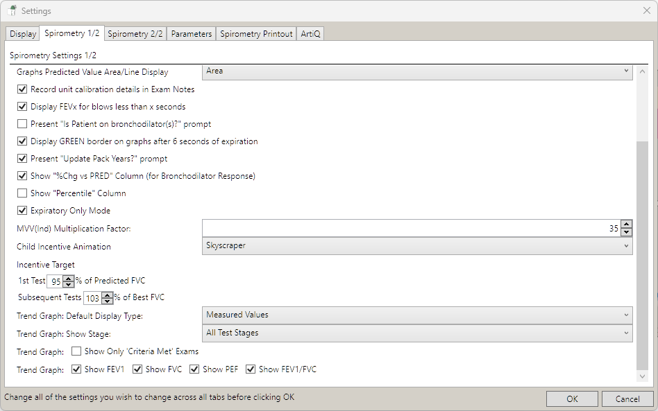
Task: Switch to the Spirometry 2/2 tab
Action: (135, 34)
